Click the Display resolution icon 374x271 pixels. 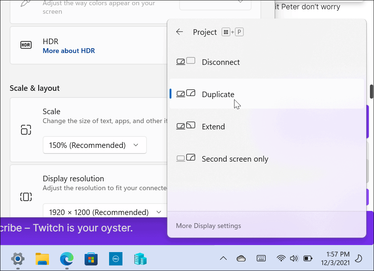click(x=26, y=197)
